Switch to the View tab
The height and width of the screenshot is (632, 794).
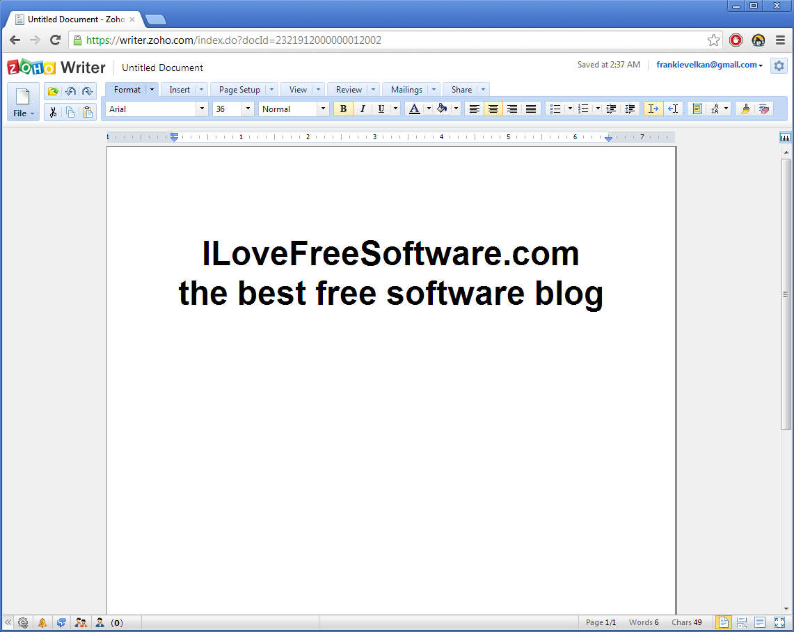(298, 90)
